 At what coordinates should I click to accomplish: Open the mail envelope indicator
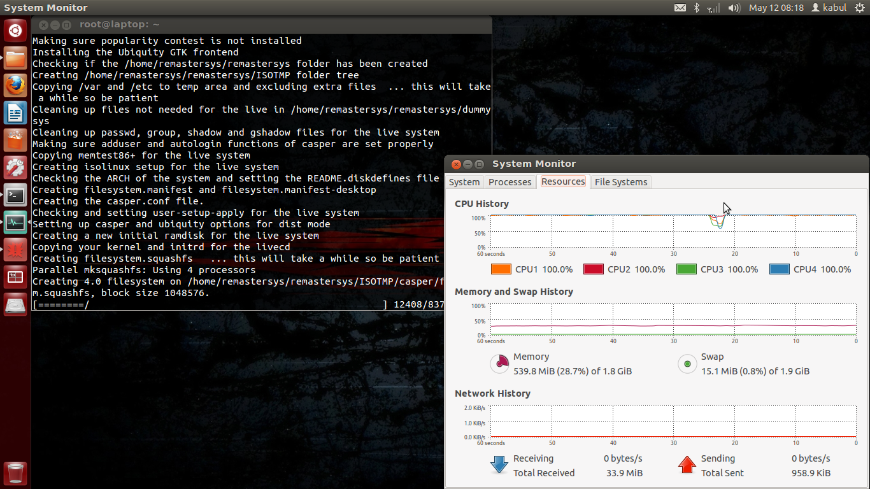pyautogui.click(x=680, y=8)
